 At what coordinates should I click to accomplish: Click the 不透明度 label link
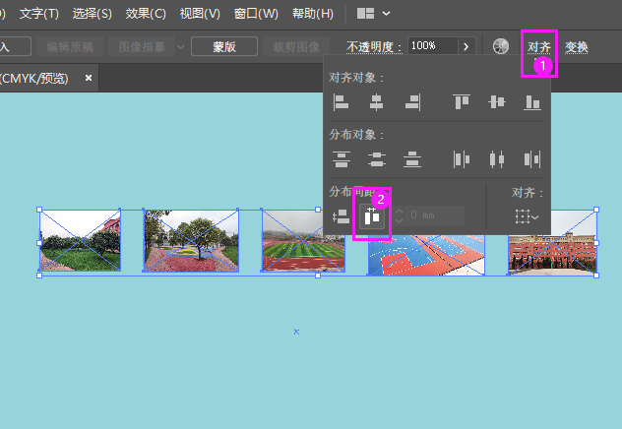click(x=373, y=47)
